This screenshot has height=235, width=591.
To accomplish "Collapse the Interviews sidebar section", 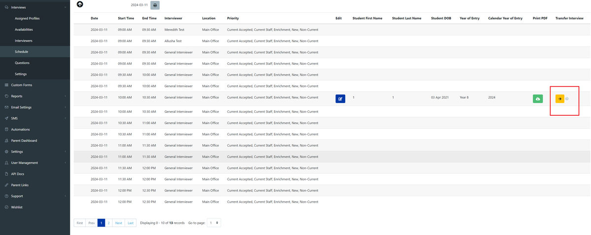I will (65, 7).
